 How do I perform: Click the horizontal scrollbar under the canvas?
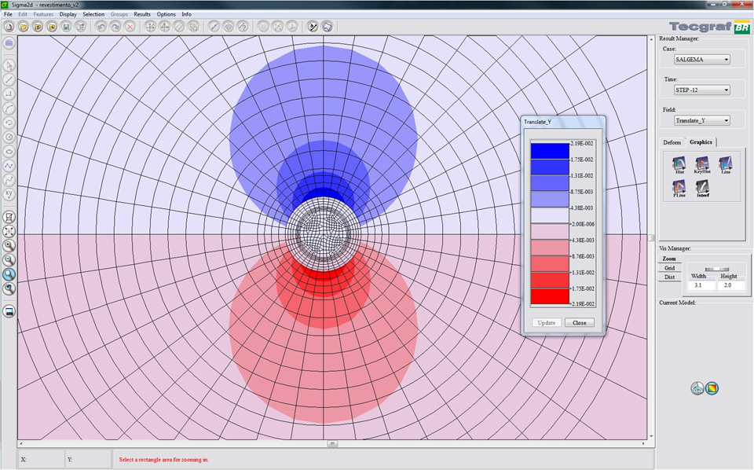[x=331, y=443]
